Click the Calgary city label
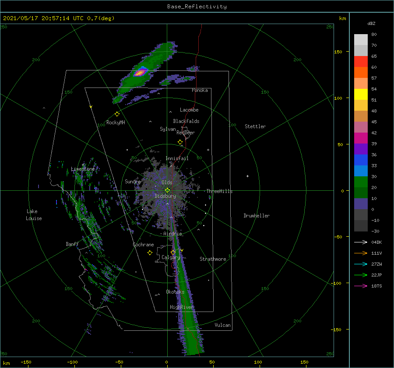394x368 pixels. pyautogui.click(x=171, y=257)
